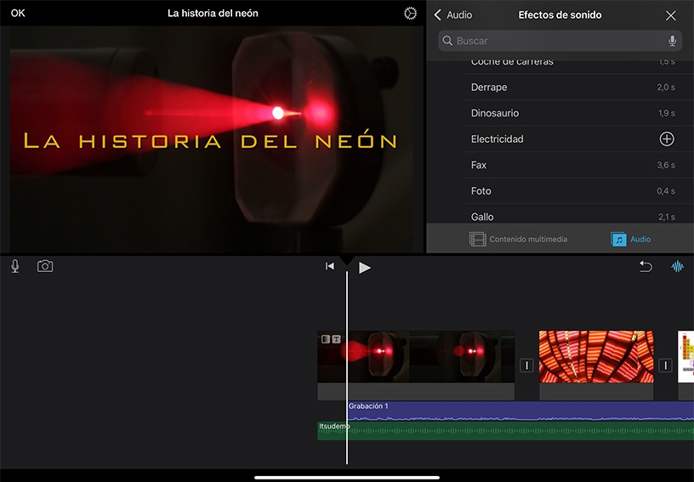This screenshot has height=482, width=694.
Task: Click the title overlay icon on first clip
Action: point(337,339)
